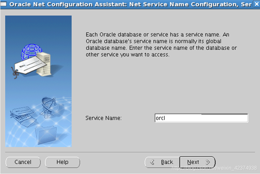Click the service name description paragraph
The height and width of the screenshot is (174, 260).
pos(161,45)
